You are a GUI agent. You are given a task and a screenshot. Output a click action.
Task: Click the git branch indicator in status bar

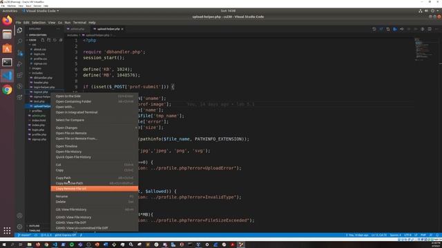[x=25, y=235]
